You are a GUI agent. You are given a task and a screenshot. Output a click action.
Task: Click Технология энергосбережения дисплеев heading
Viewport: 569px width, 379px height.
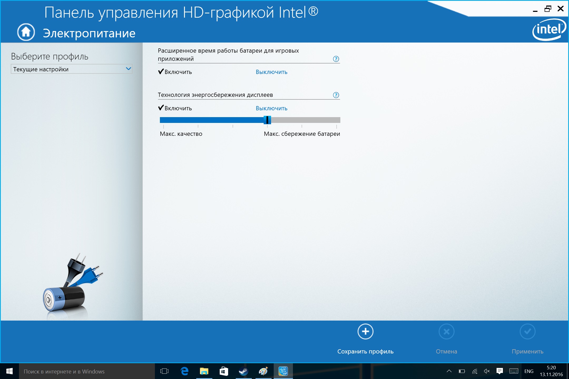tap(215, 95)
